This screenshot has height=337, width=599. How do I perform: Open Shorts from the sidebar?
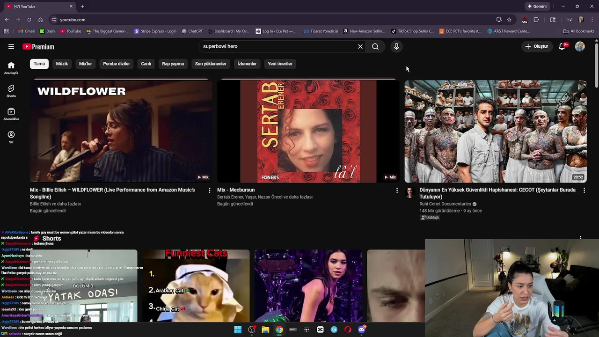pyautogui.click(x=11, y=91)
